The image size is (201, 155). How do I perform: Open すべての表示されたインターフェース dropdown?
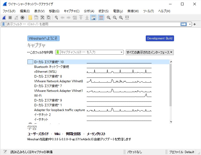[x=149, y=52]
